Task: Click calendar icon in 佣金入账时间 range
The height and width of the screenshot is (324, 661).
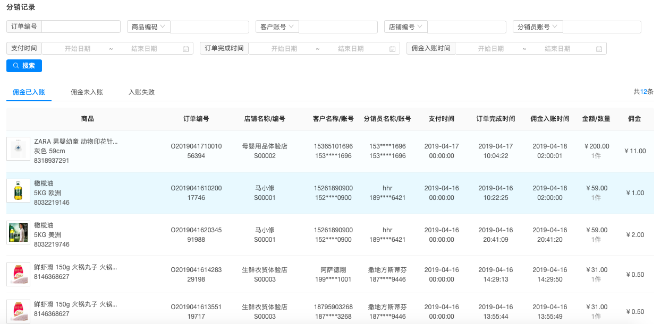Action: click(599, 49)
